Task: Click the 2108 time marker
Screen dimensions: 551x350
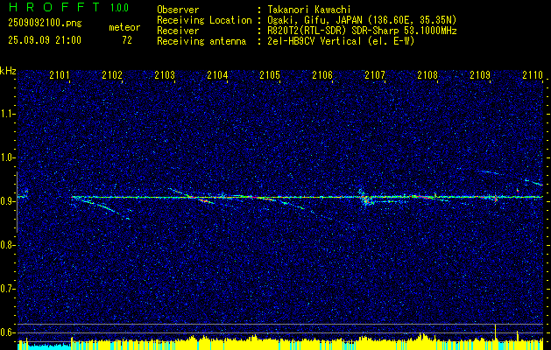Action: pos(427,74)
